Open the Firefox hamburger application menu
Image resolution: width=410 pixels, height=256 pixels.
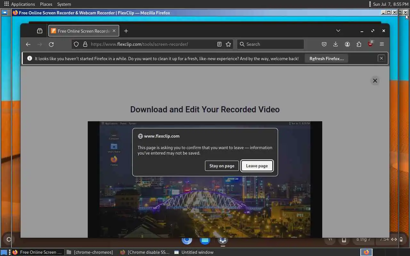tap(382, 44)
